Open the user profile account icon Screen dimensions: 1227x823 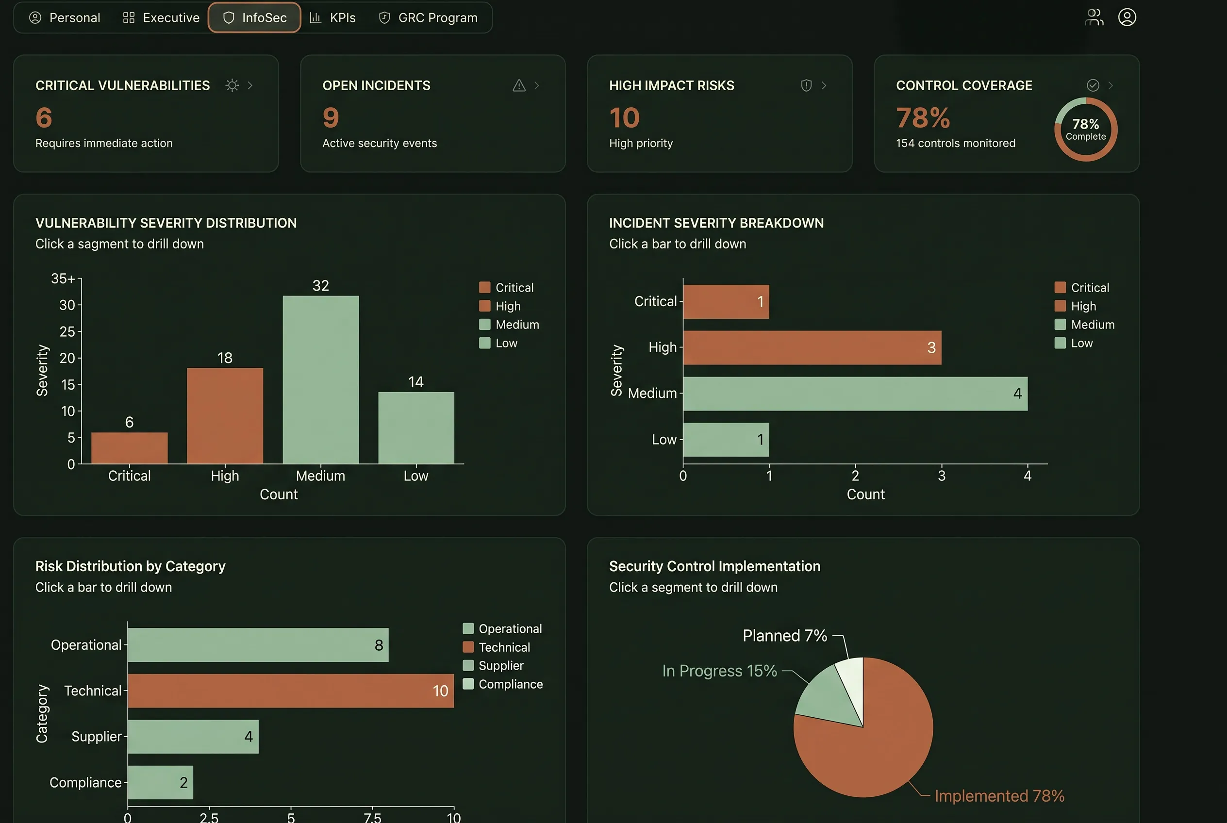click(x=1127, y=17)
